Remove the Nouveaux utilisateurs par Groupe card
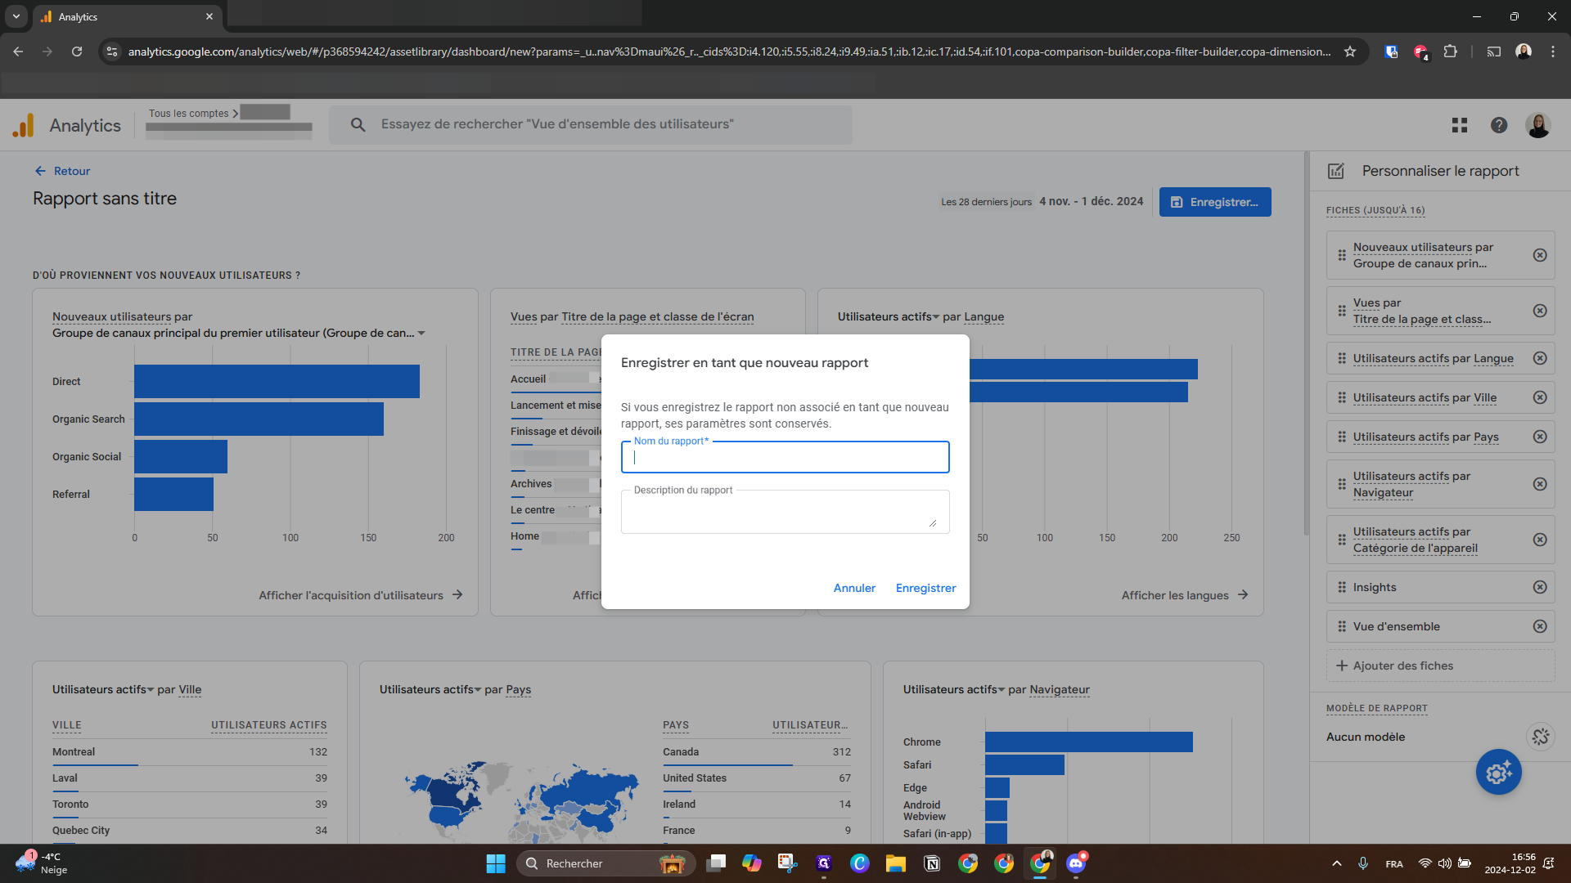This screenshot has width=1571, height=883. tap(1540, 255)
